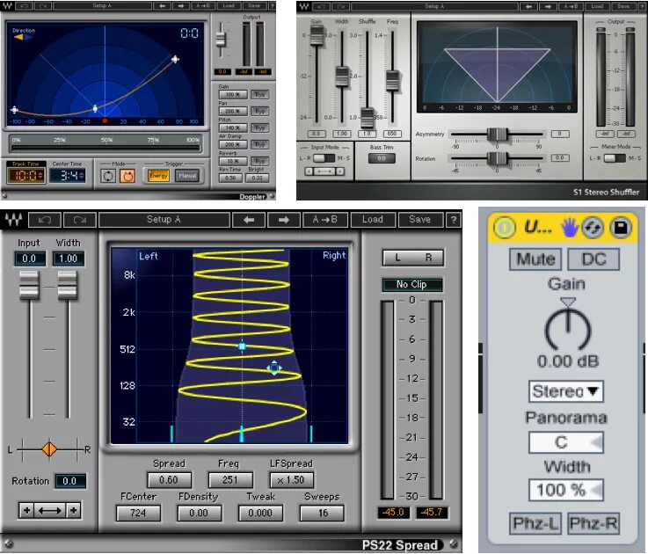Click hot-swap circular arrows icon in Utility
The image size is (648, 554).
[593, 228]
